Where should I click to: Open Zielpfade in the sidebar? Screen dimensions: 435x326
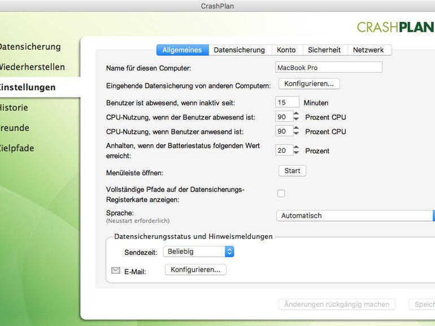pos(16,148)
